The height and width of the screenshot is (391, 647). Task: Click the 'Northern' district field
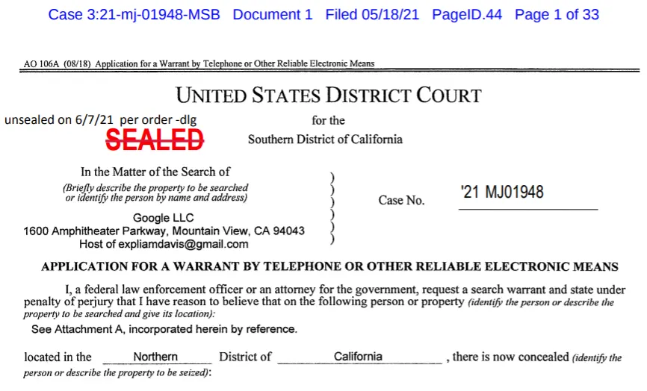155,357
